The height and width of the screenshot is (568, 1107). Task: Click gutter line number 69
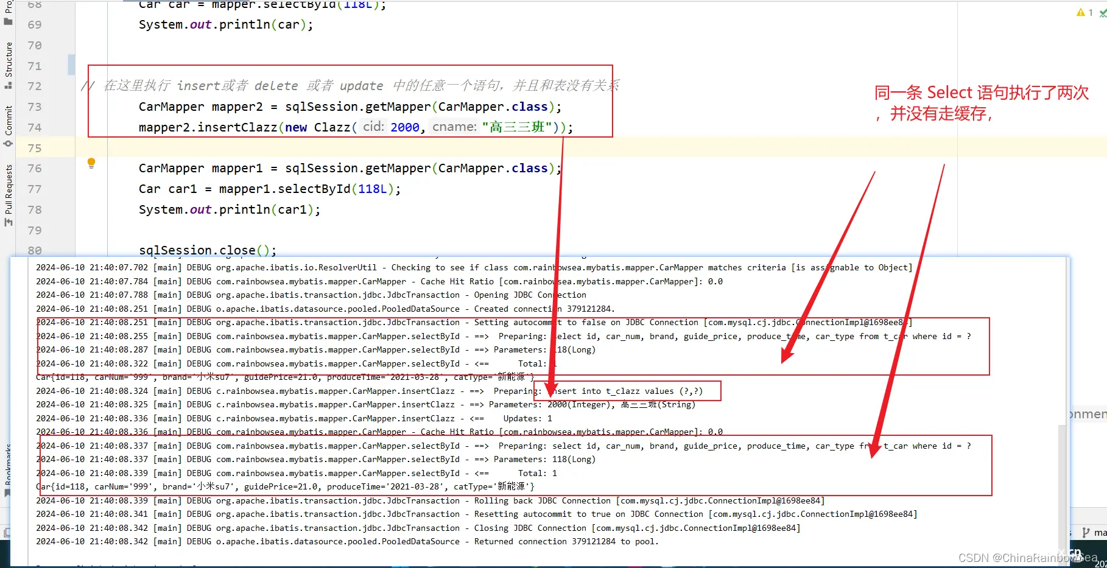click(x=35, y=25)
